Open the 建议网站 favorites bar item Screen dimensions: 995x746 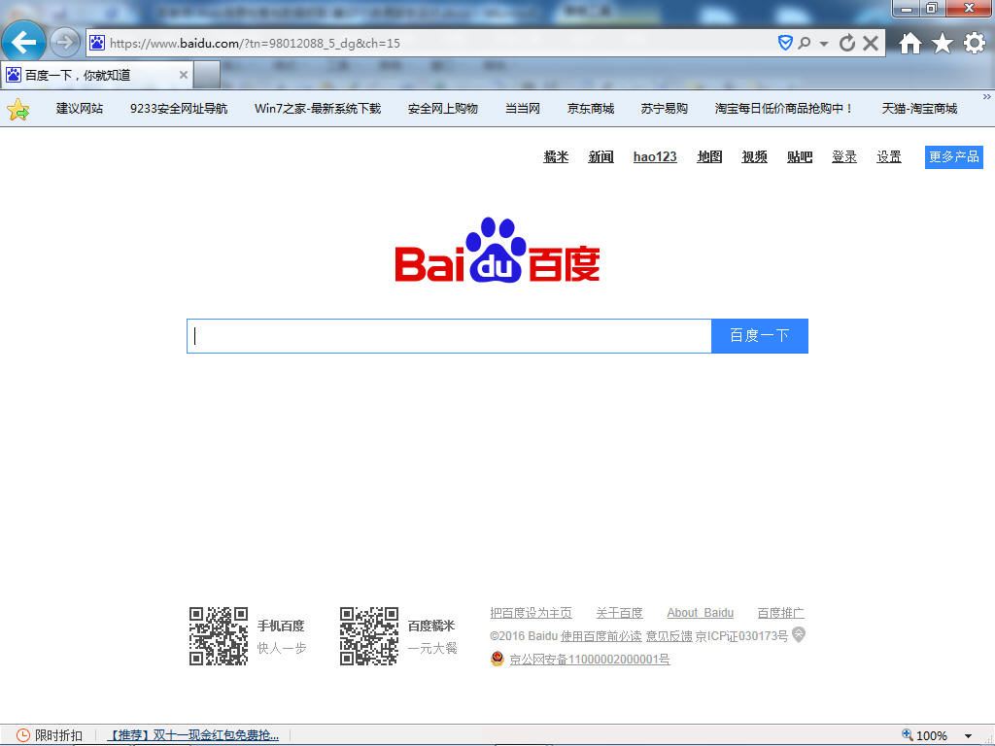80,109
